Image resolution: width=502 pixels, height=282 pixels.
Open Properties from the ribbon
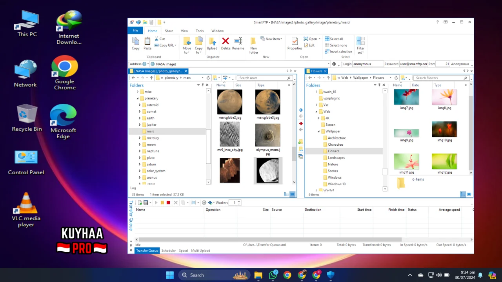(295, 43)
